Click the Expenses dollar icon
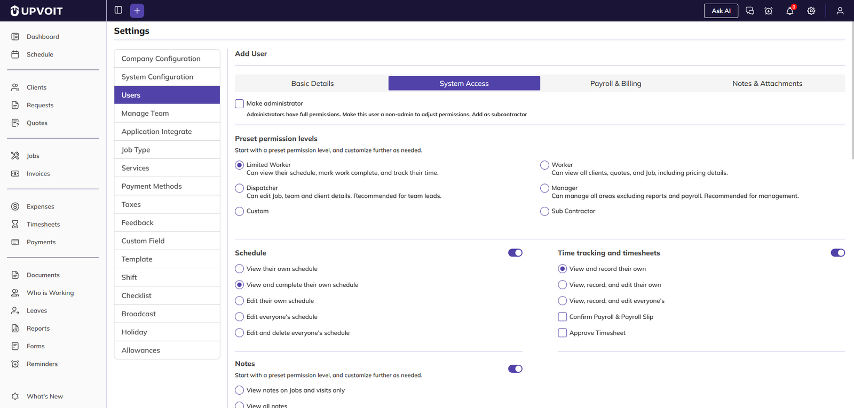This screenshot has width=854, height=408. pyautogui.click(x=15, y=206)
